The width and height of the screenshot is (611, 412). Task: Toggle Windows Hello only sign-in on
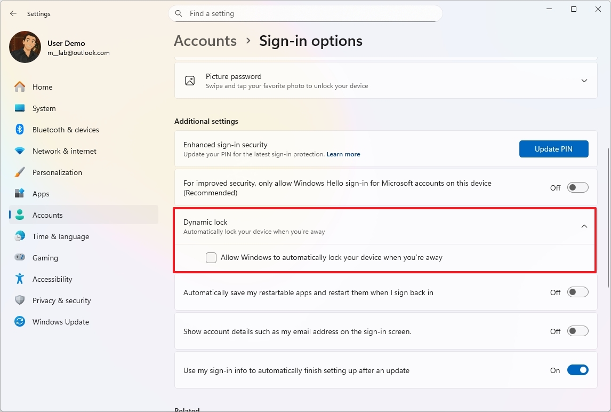[577, 187]
